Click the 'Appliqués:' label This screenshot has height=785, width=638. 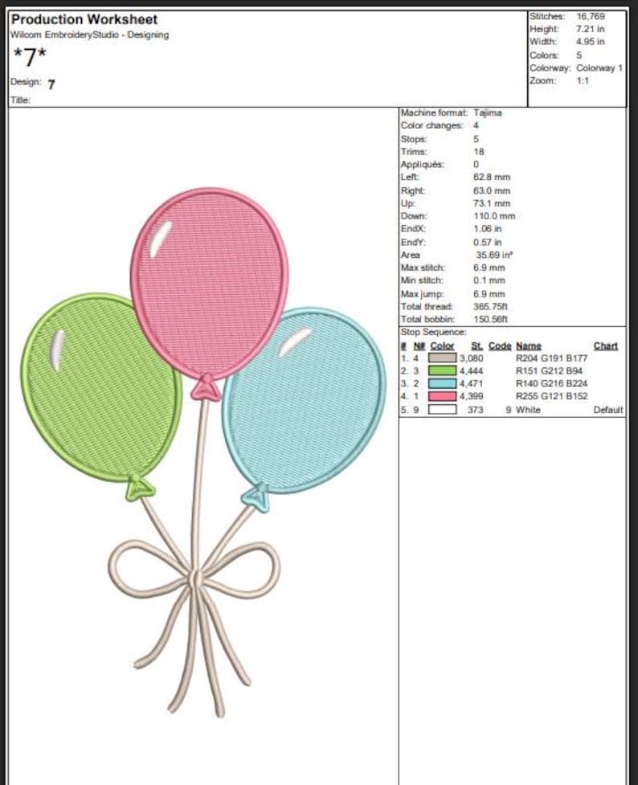point(422,164)
